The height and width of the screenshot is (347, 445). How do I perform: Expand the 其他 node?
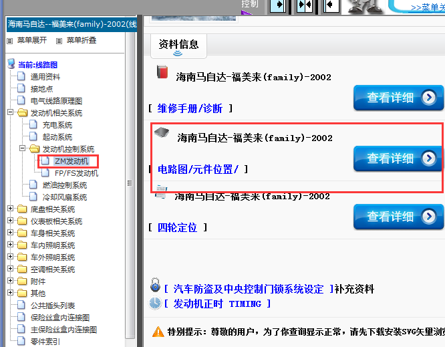10,292
